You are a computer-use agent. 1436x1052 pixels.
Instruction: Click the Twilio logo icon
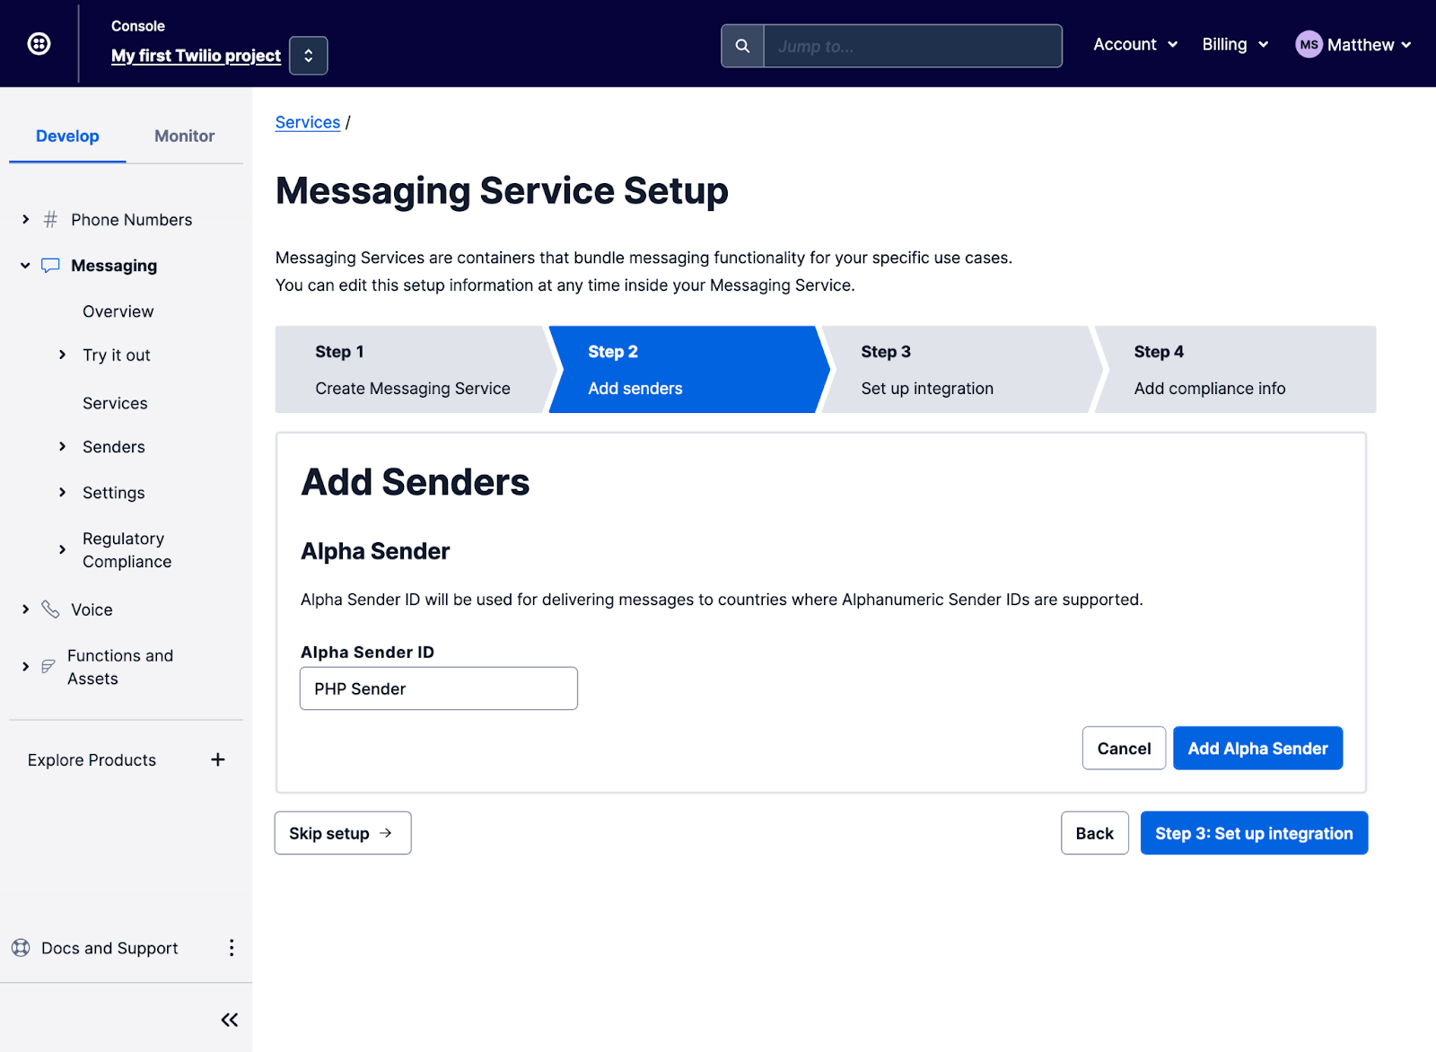(x=39, y=43)
